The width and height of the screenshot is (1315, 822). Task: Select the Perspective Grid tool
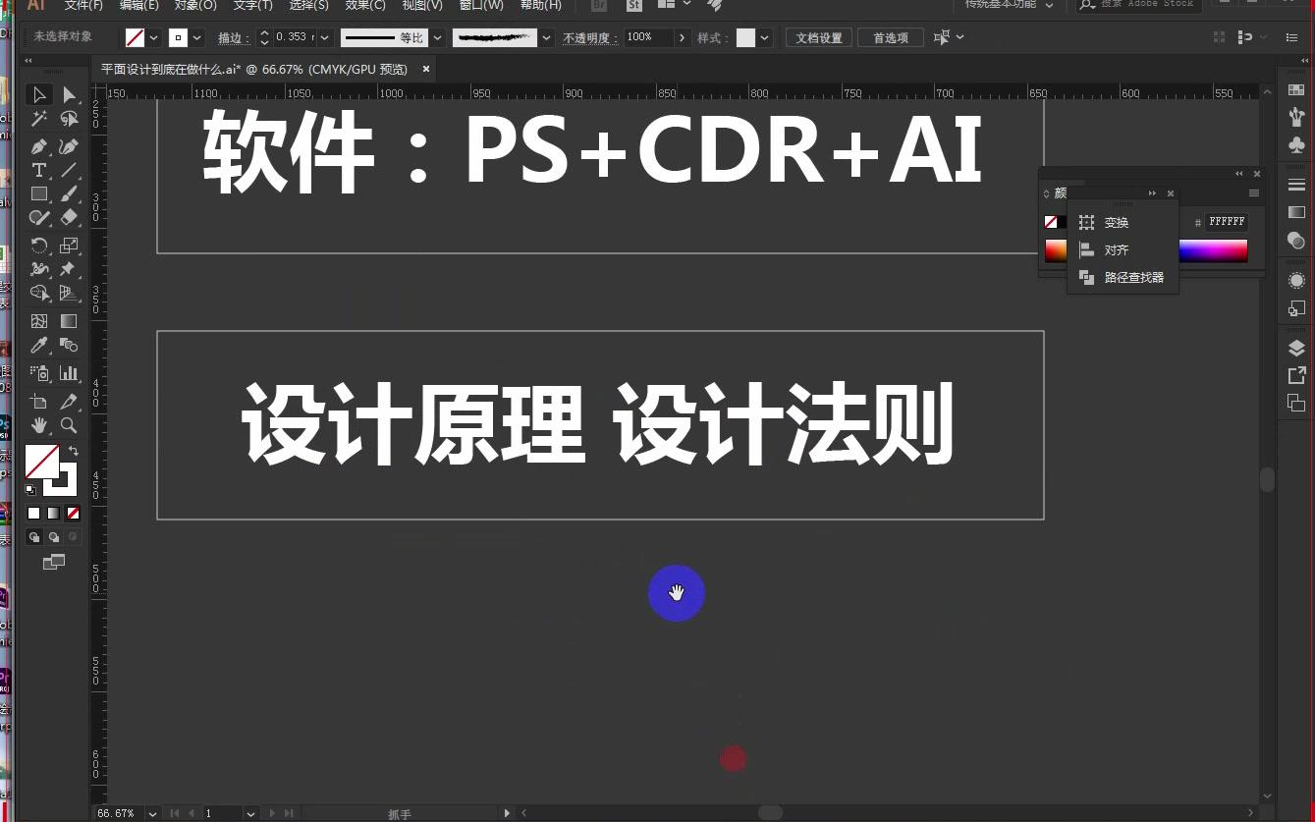click(x=69, y=293)
